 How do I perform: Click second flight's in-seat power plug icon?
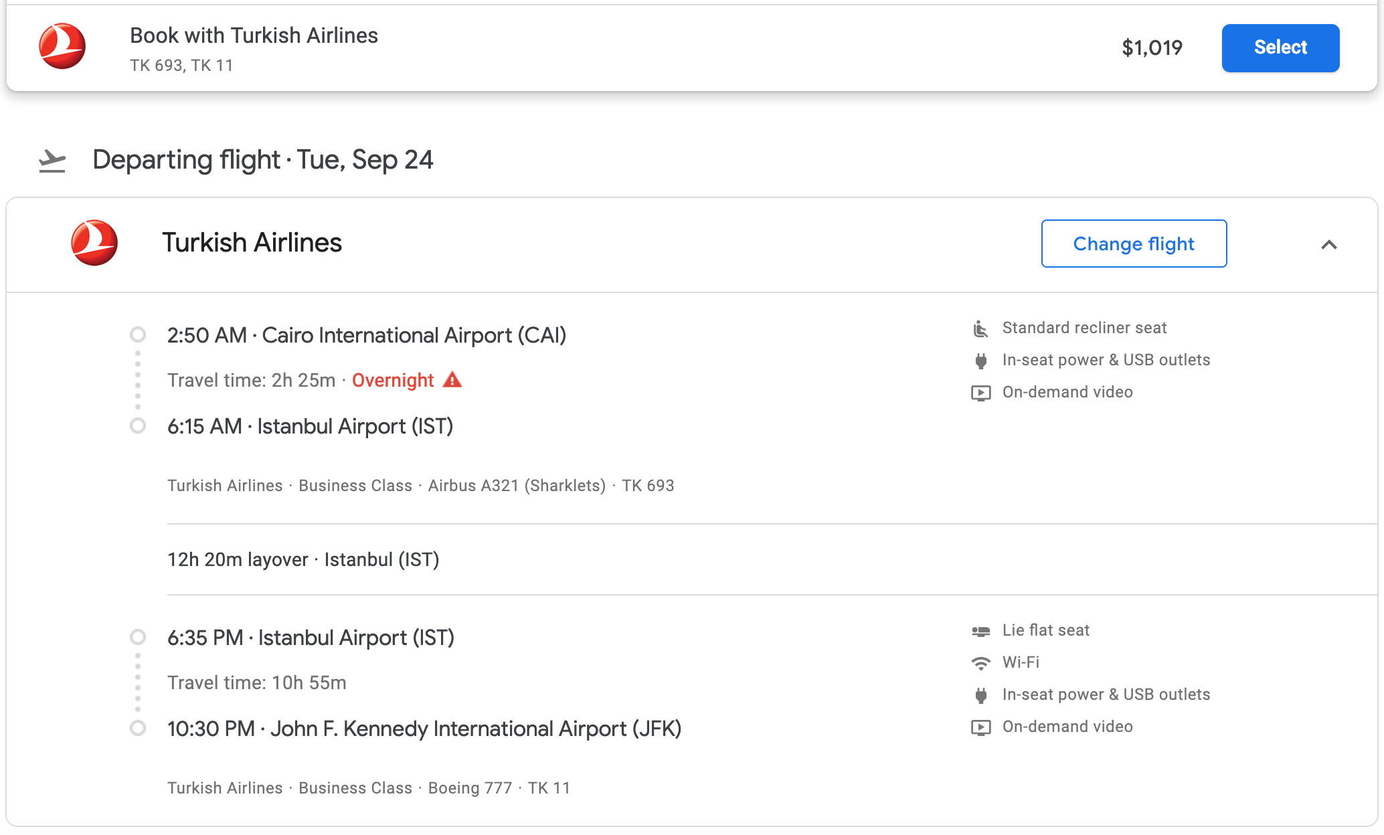click(x=980, y=695)
